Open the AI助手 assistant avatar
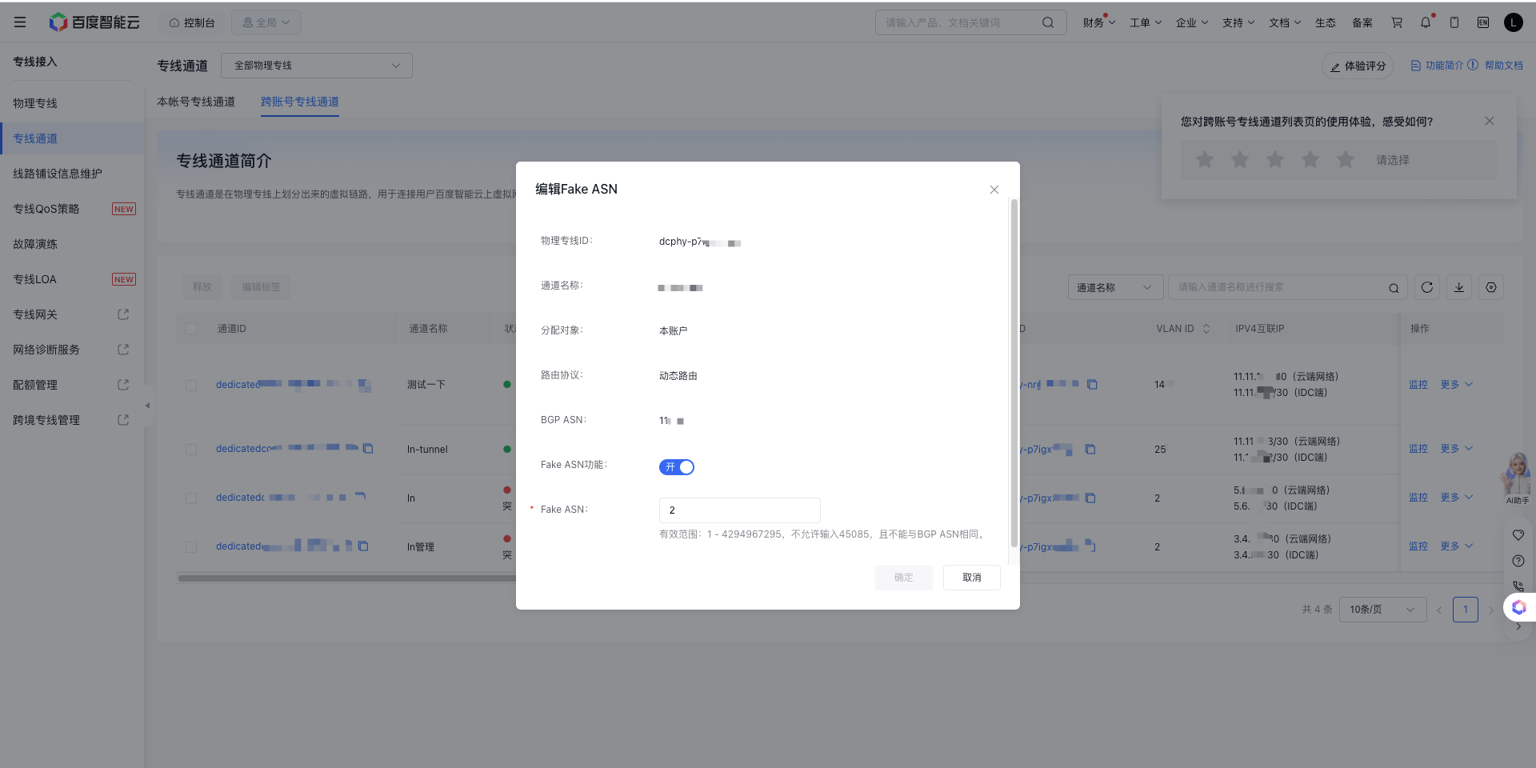Image resolution: width=1536 pixels, height=768 pixels. point(1517,478)
